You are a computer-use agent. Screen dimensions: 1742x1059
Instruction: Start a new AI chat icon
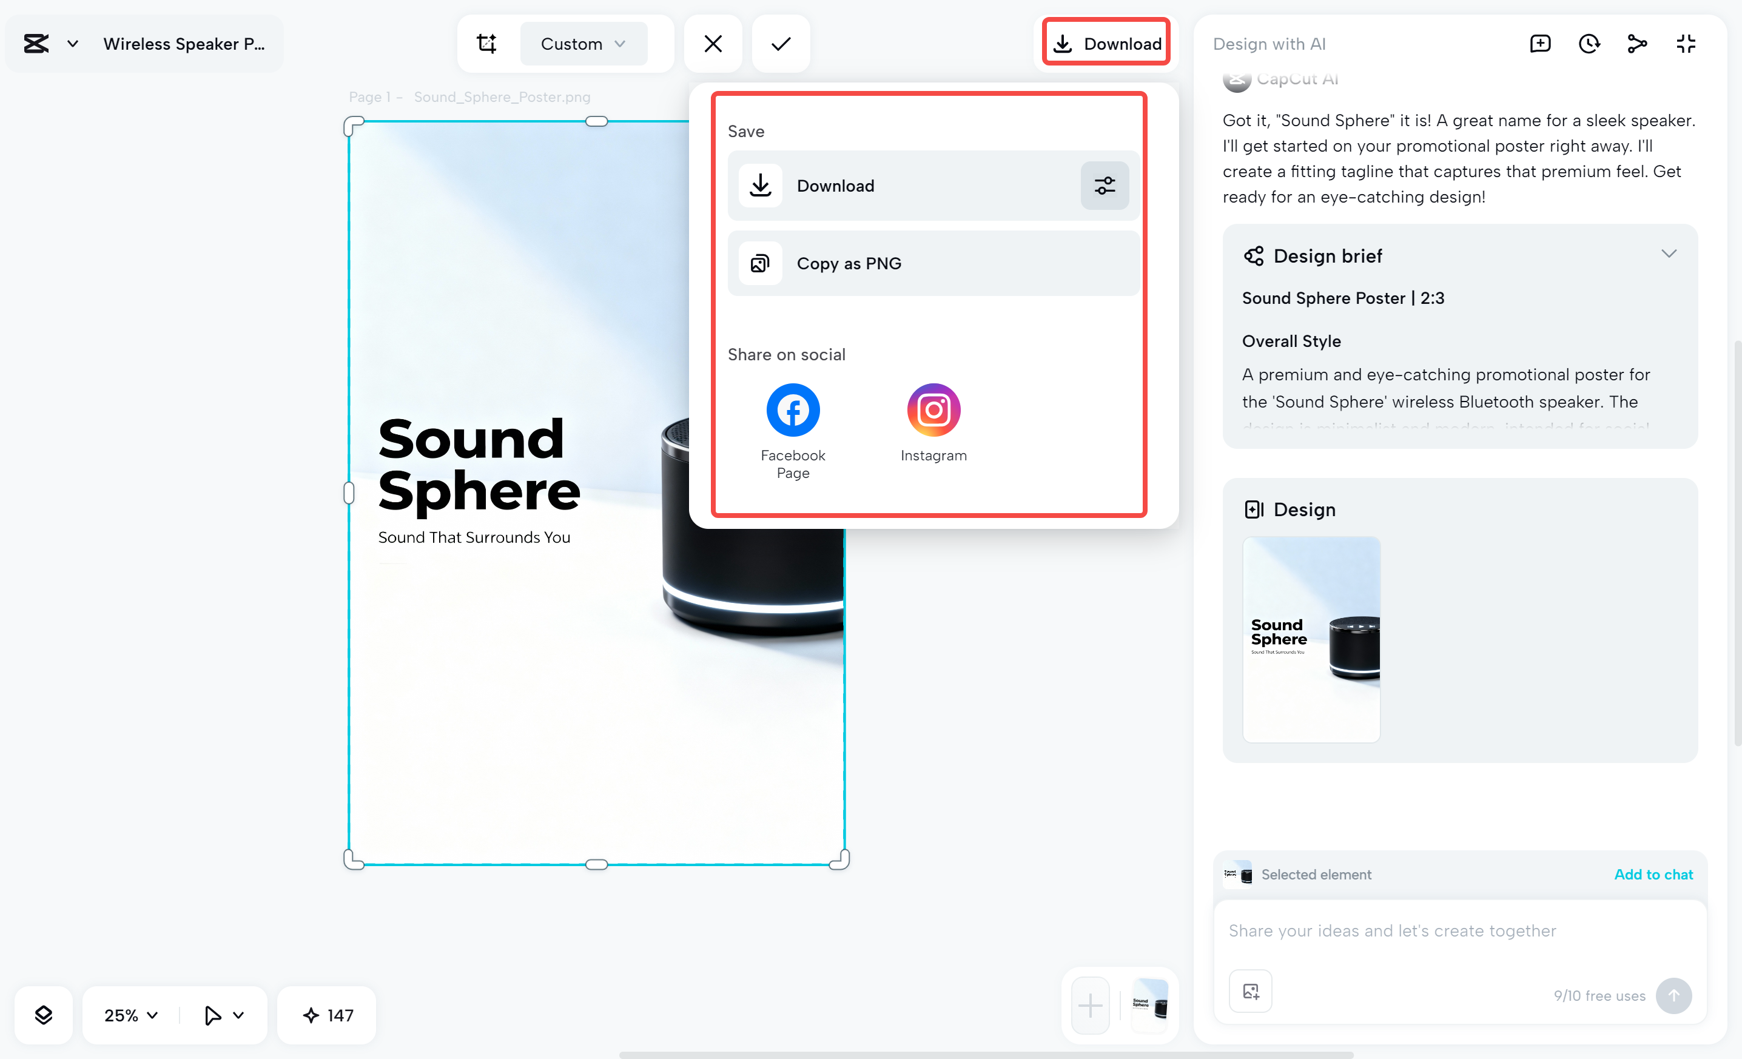pyautogui.click(x=1540, y=44)
